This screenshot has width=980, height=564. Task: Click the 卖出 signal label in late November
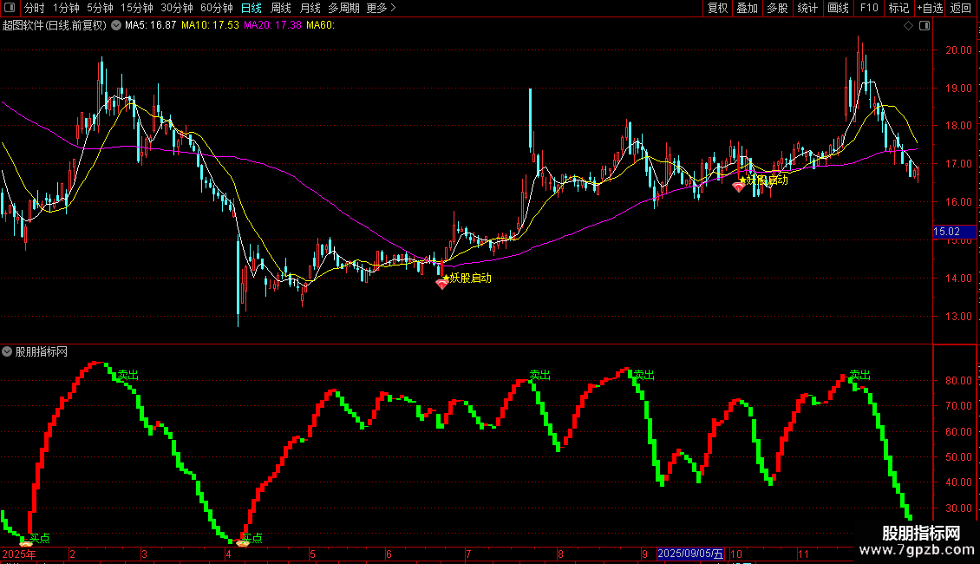860,375
